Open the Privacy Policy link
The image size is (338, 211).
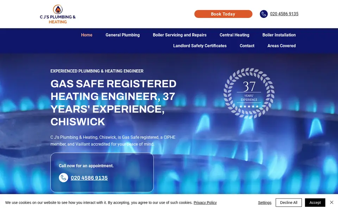[x=205, y=203]
